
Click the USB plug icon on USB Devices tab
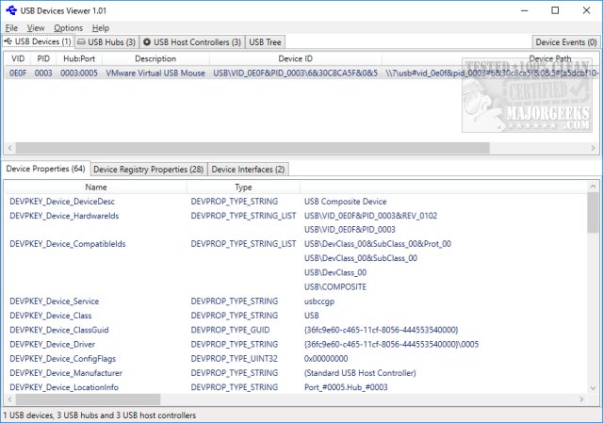pos(9,42)
